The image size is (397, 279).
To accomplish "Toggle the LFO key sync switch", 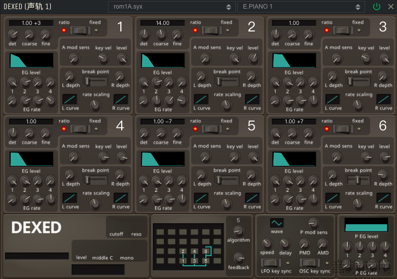I will [271, 263].
